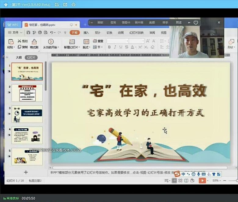Toggle Italic text formatting

[115, 47]
